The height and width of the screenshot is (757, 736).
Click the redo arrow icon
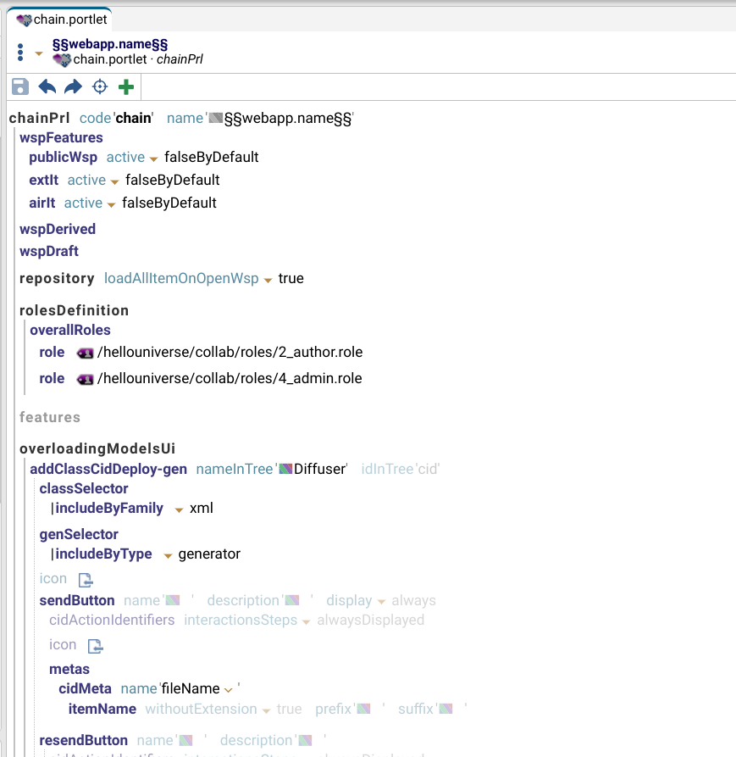coord(74,86)
